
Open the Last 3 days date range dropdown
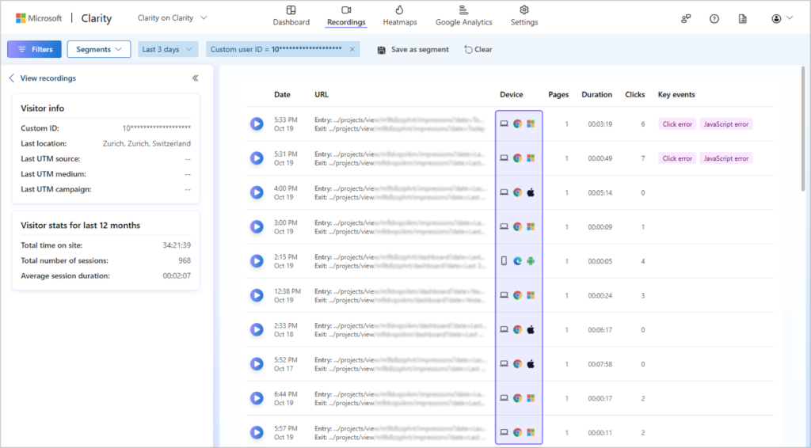click(x=168, y=49)
